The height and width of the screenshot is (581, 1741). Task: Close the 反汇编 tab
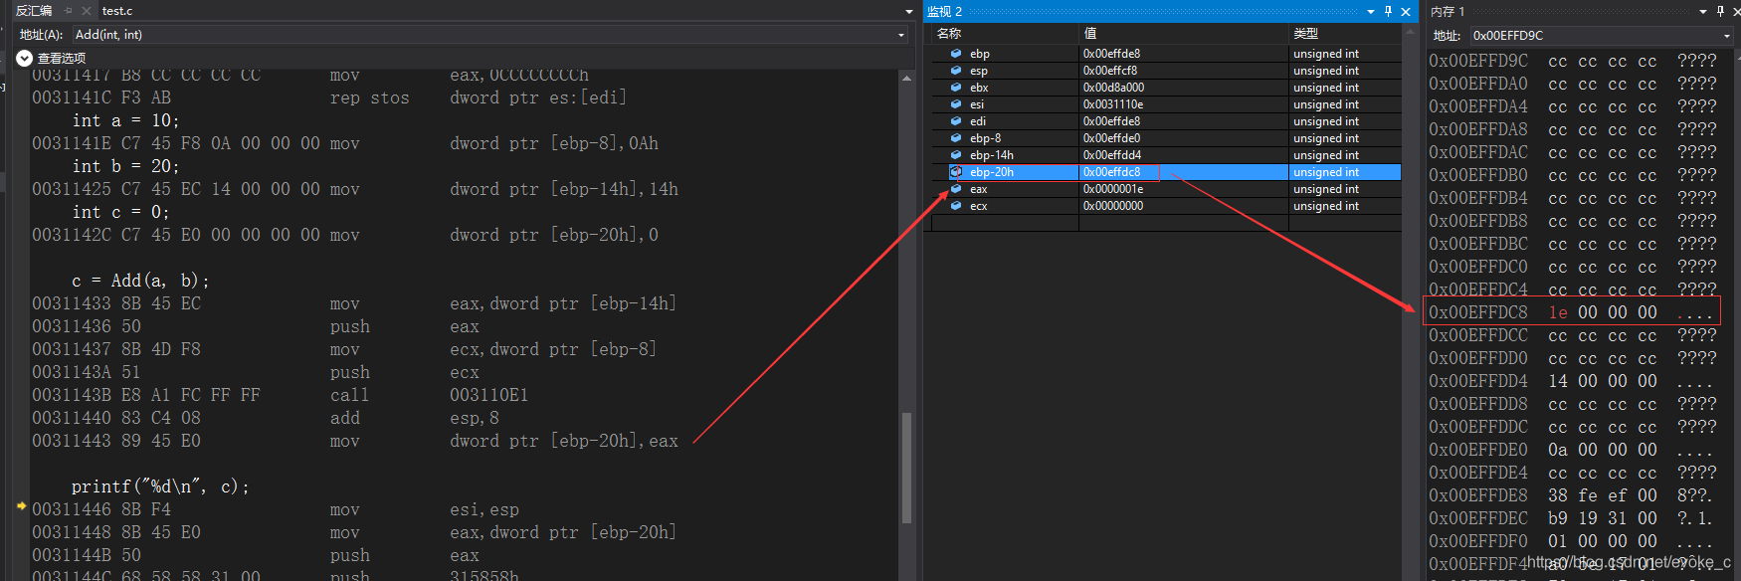coord(87,11)
